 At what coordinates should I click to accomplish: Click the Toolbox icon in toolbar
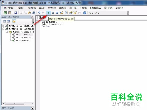click(79, 13)
